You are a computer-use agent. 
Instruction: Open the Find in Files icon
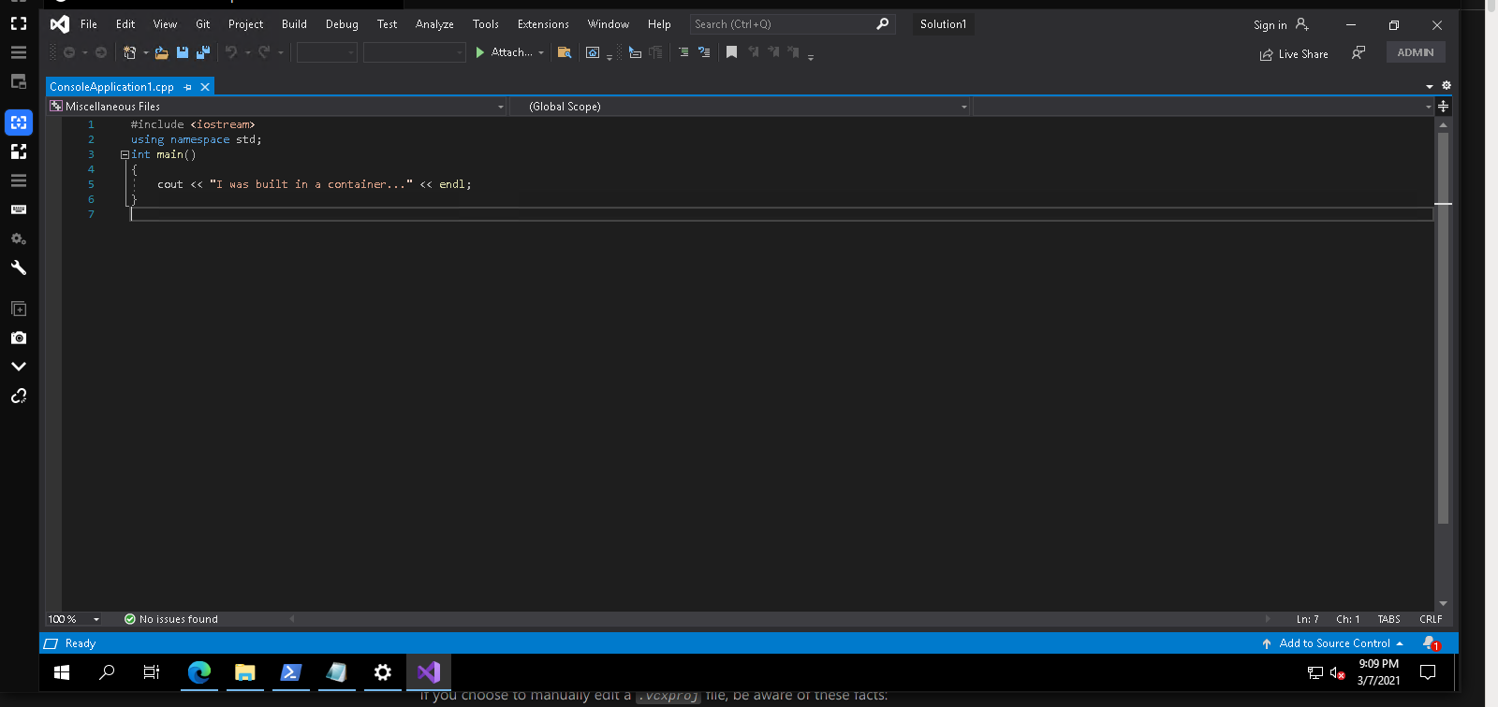[564, 52]
